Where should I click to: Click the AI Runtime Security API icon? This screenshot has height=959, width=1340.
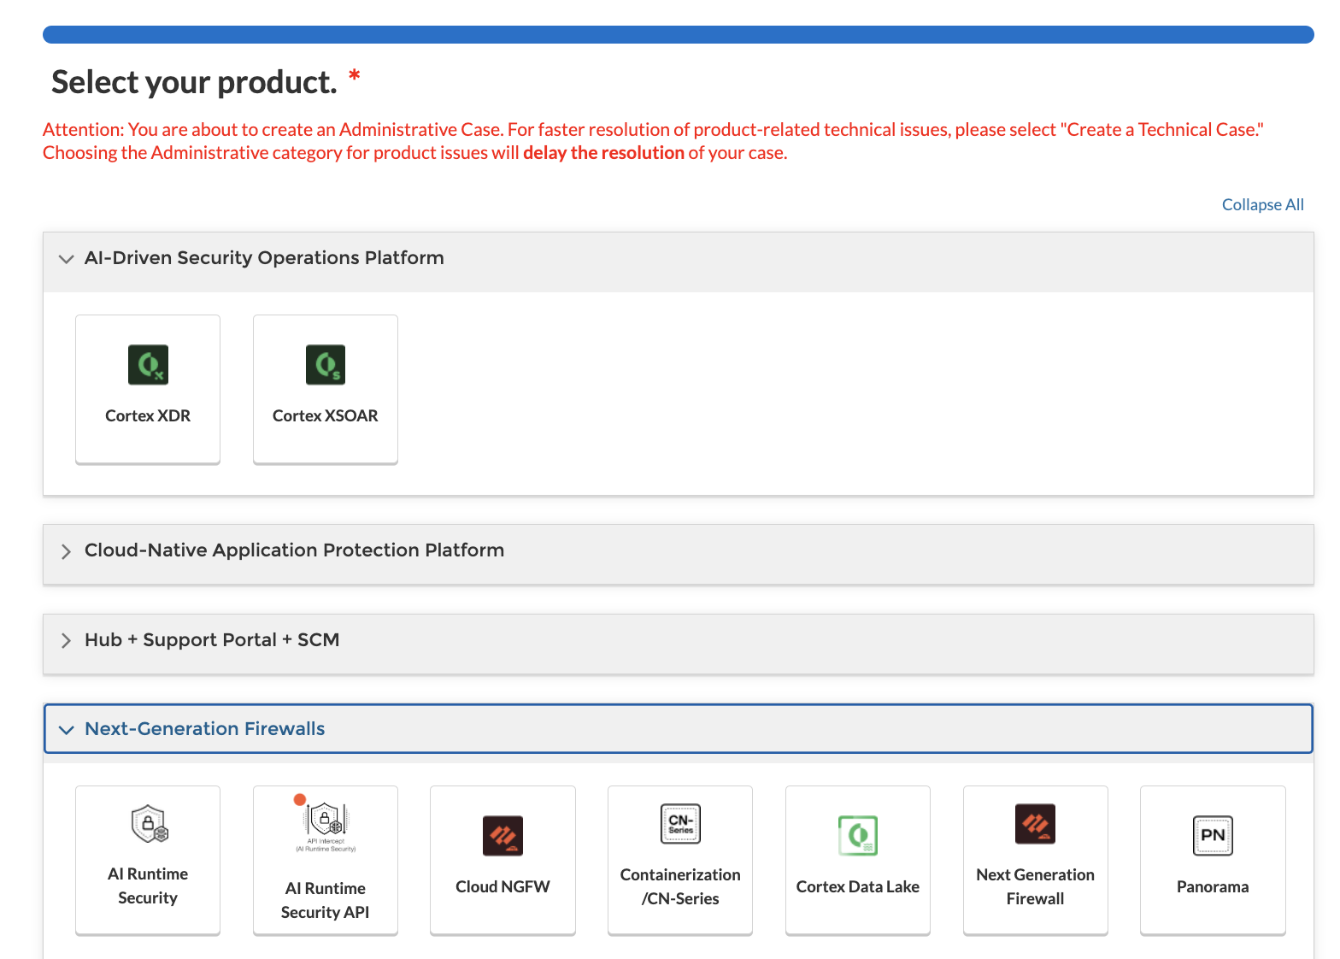(326, 823)
